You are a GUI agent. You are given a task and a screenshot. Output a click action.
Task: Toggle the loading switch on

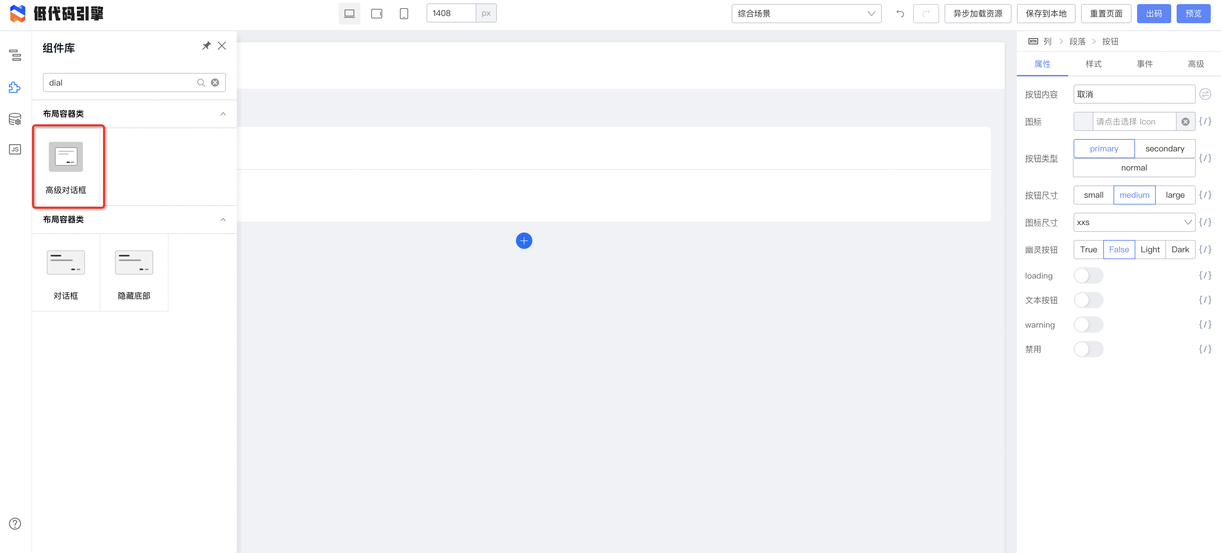(1088, 275)
